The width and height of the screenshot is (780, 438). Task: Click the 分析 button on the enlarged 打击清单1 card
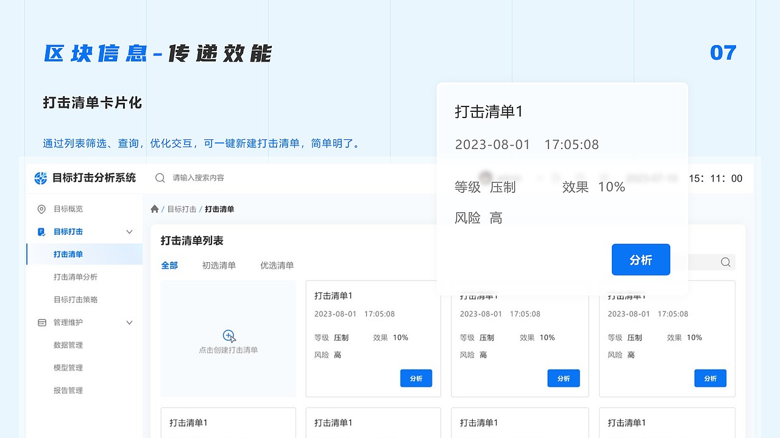(x=640, y=260)
